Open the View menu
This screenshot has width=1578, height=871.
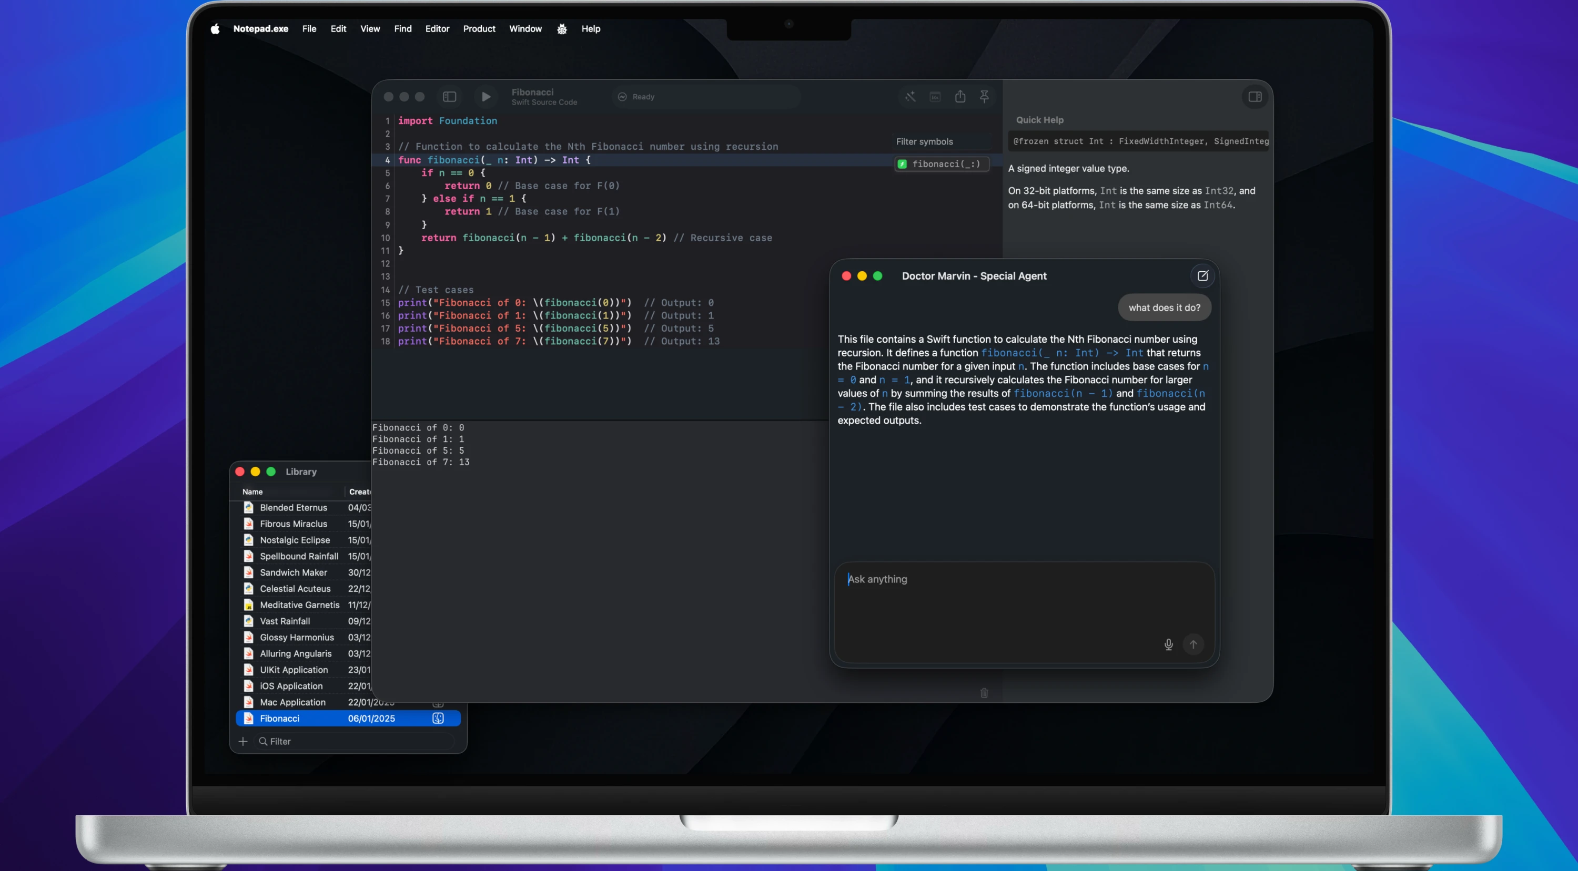pos(370,29)
